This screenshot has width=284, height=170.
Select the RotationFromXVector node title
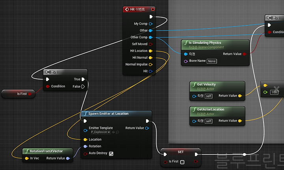[46, 151]
